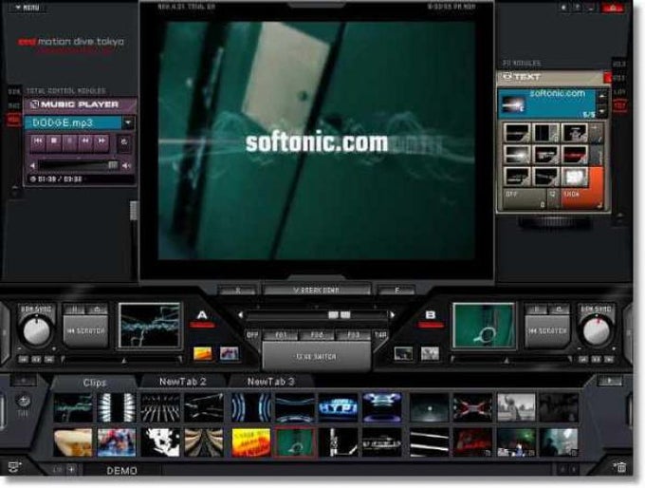This screenshot has height=488, width=645.
Task: Adjust the A/B crossfader handle
Action: (x=339, y=315)
